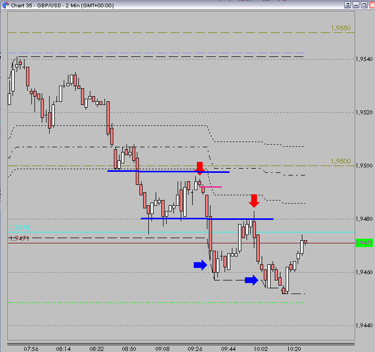The width and height of the screenshot is (375, 352).
Task: Click the 1,9520 price axis label
Action: click(x=364, y=112)
